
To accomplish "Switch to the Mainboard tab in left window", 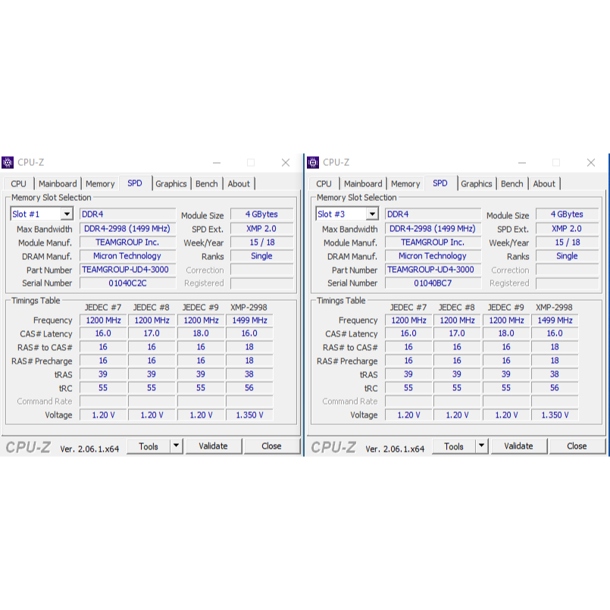I will [58, 183].
